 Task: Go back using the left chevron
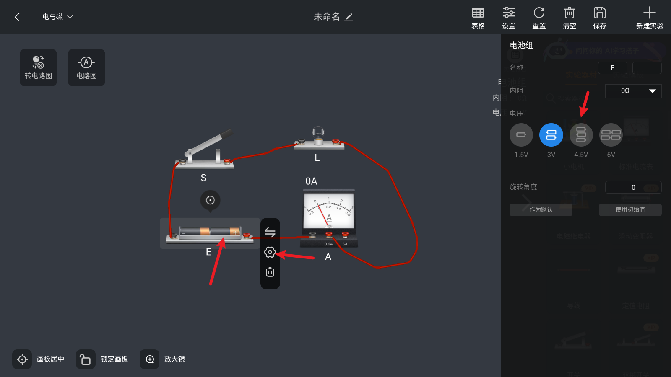coord(17,17)
